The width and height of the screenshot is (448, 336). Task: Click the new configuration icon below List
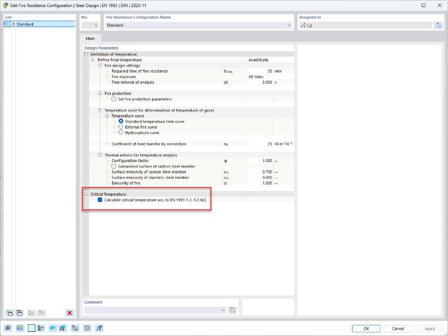9,313
